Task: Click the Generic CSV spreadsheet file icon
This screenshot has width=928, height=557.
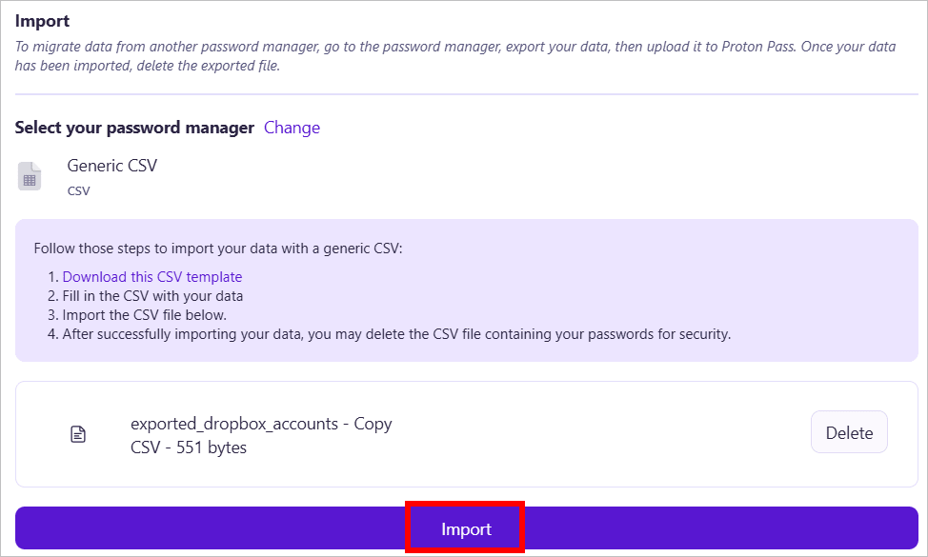Action: tap(30, 177)
